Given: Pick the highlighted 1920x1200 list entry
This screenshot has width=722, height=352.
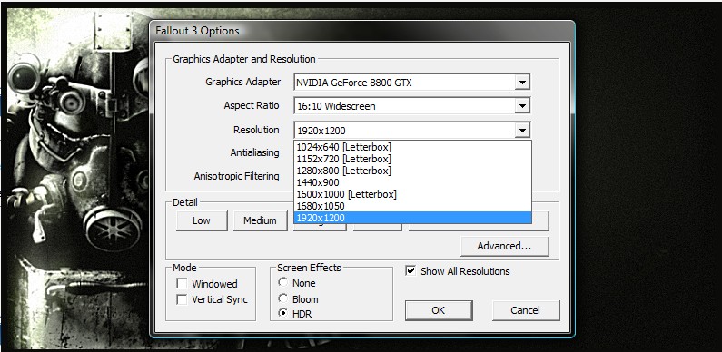Looking at the screenshot, I should tap(412, 218).
